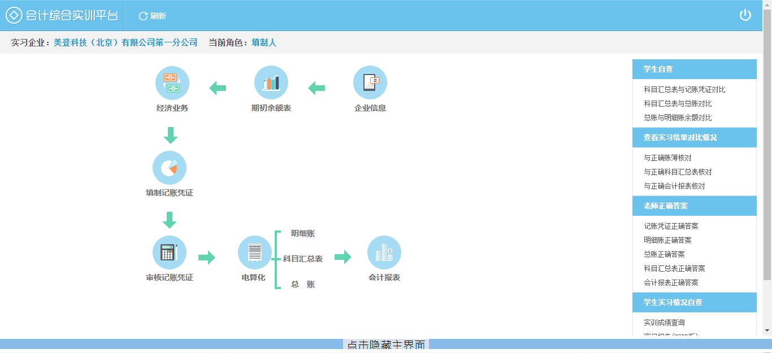The width and height of the screenshot is (772, 353).
Task: Open 会计报表正确答案 link
Action: pos(671,282)
